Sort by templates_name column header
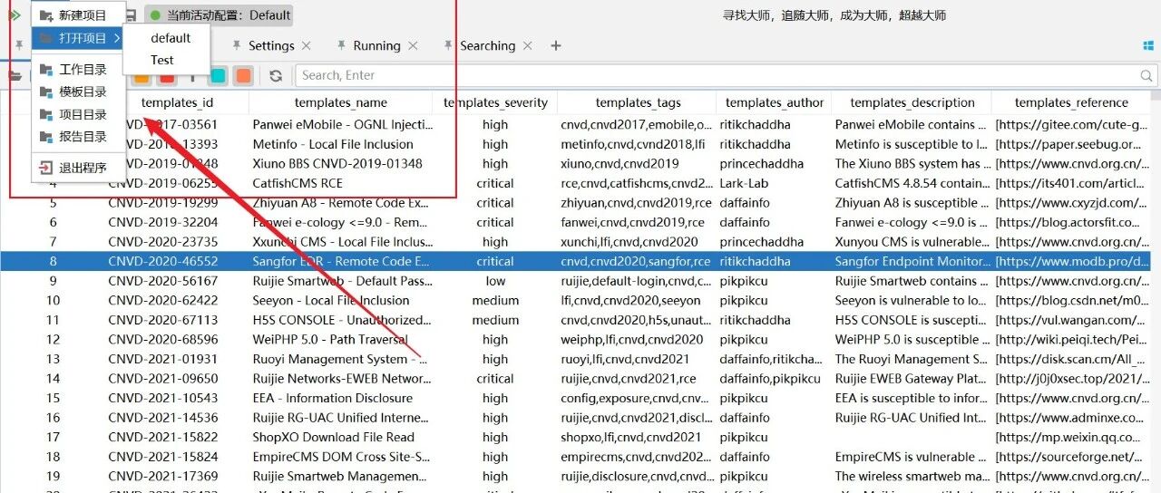Screen dimensions: 1161x493 [x=340, y=102]
